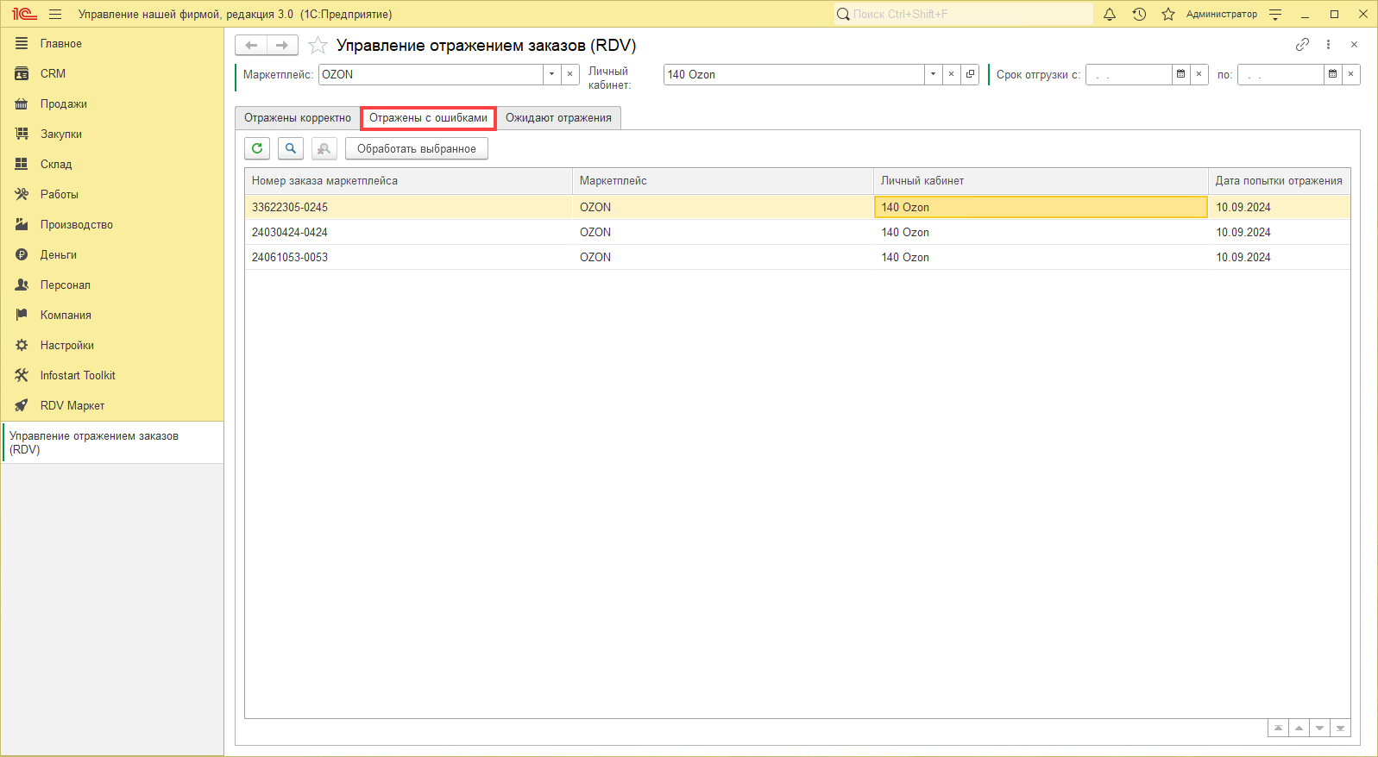Sort by Дата попытки отражения column header

click(x=1278, y=181)
